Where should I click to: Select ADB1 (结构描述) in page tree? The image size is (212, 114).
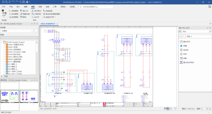click(15, 50)
